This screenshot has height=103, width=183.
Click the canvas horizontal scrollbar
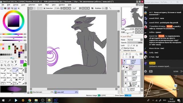pos(72,89)
